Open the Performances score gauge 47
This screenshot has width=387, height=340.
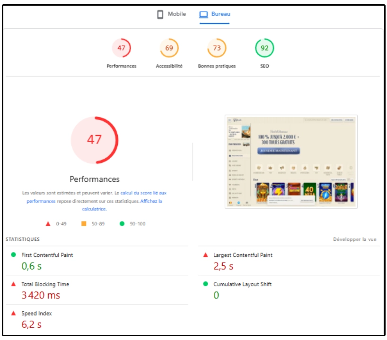(x=121, y=48)
